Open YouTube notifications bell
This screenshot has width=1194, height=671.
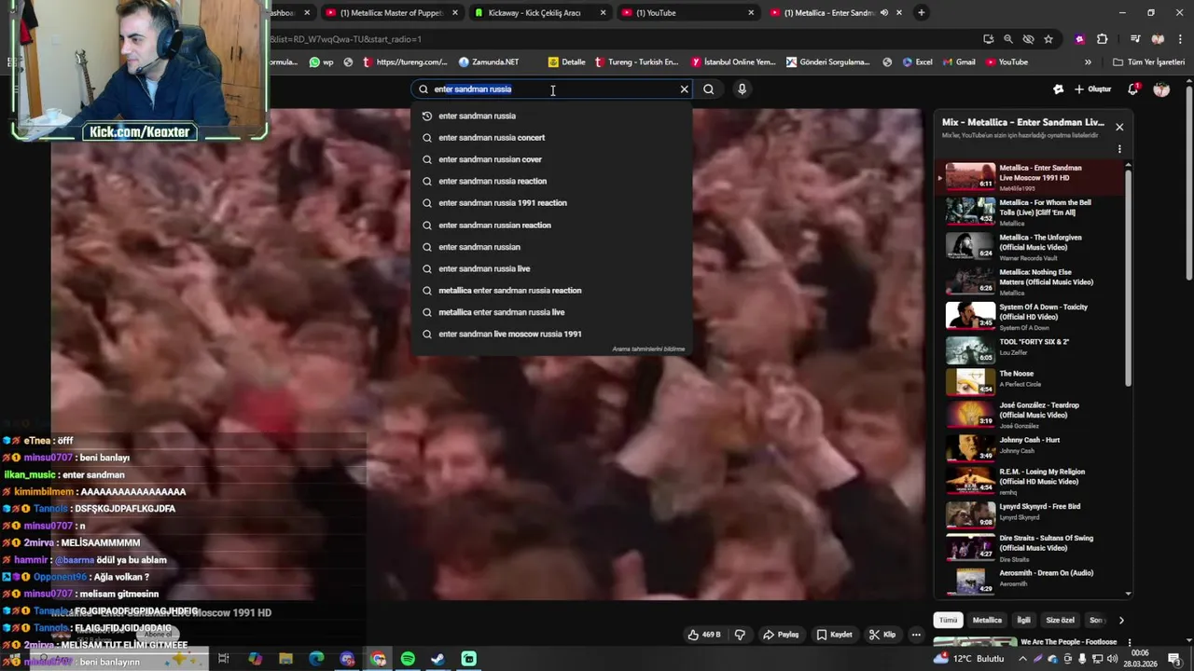click(1132, 89)
